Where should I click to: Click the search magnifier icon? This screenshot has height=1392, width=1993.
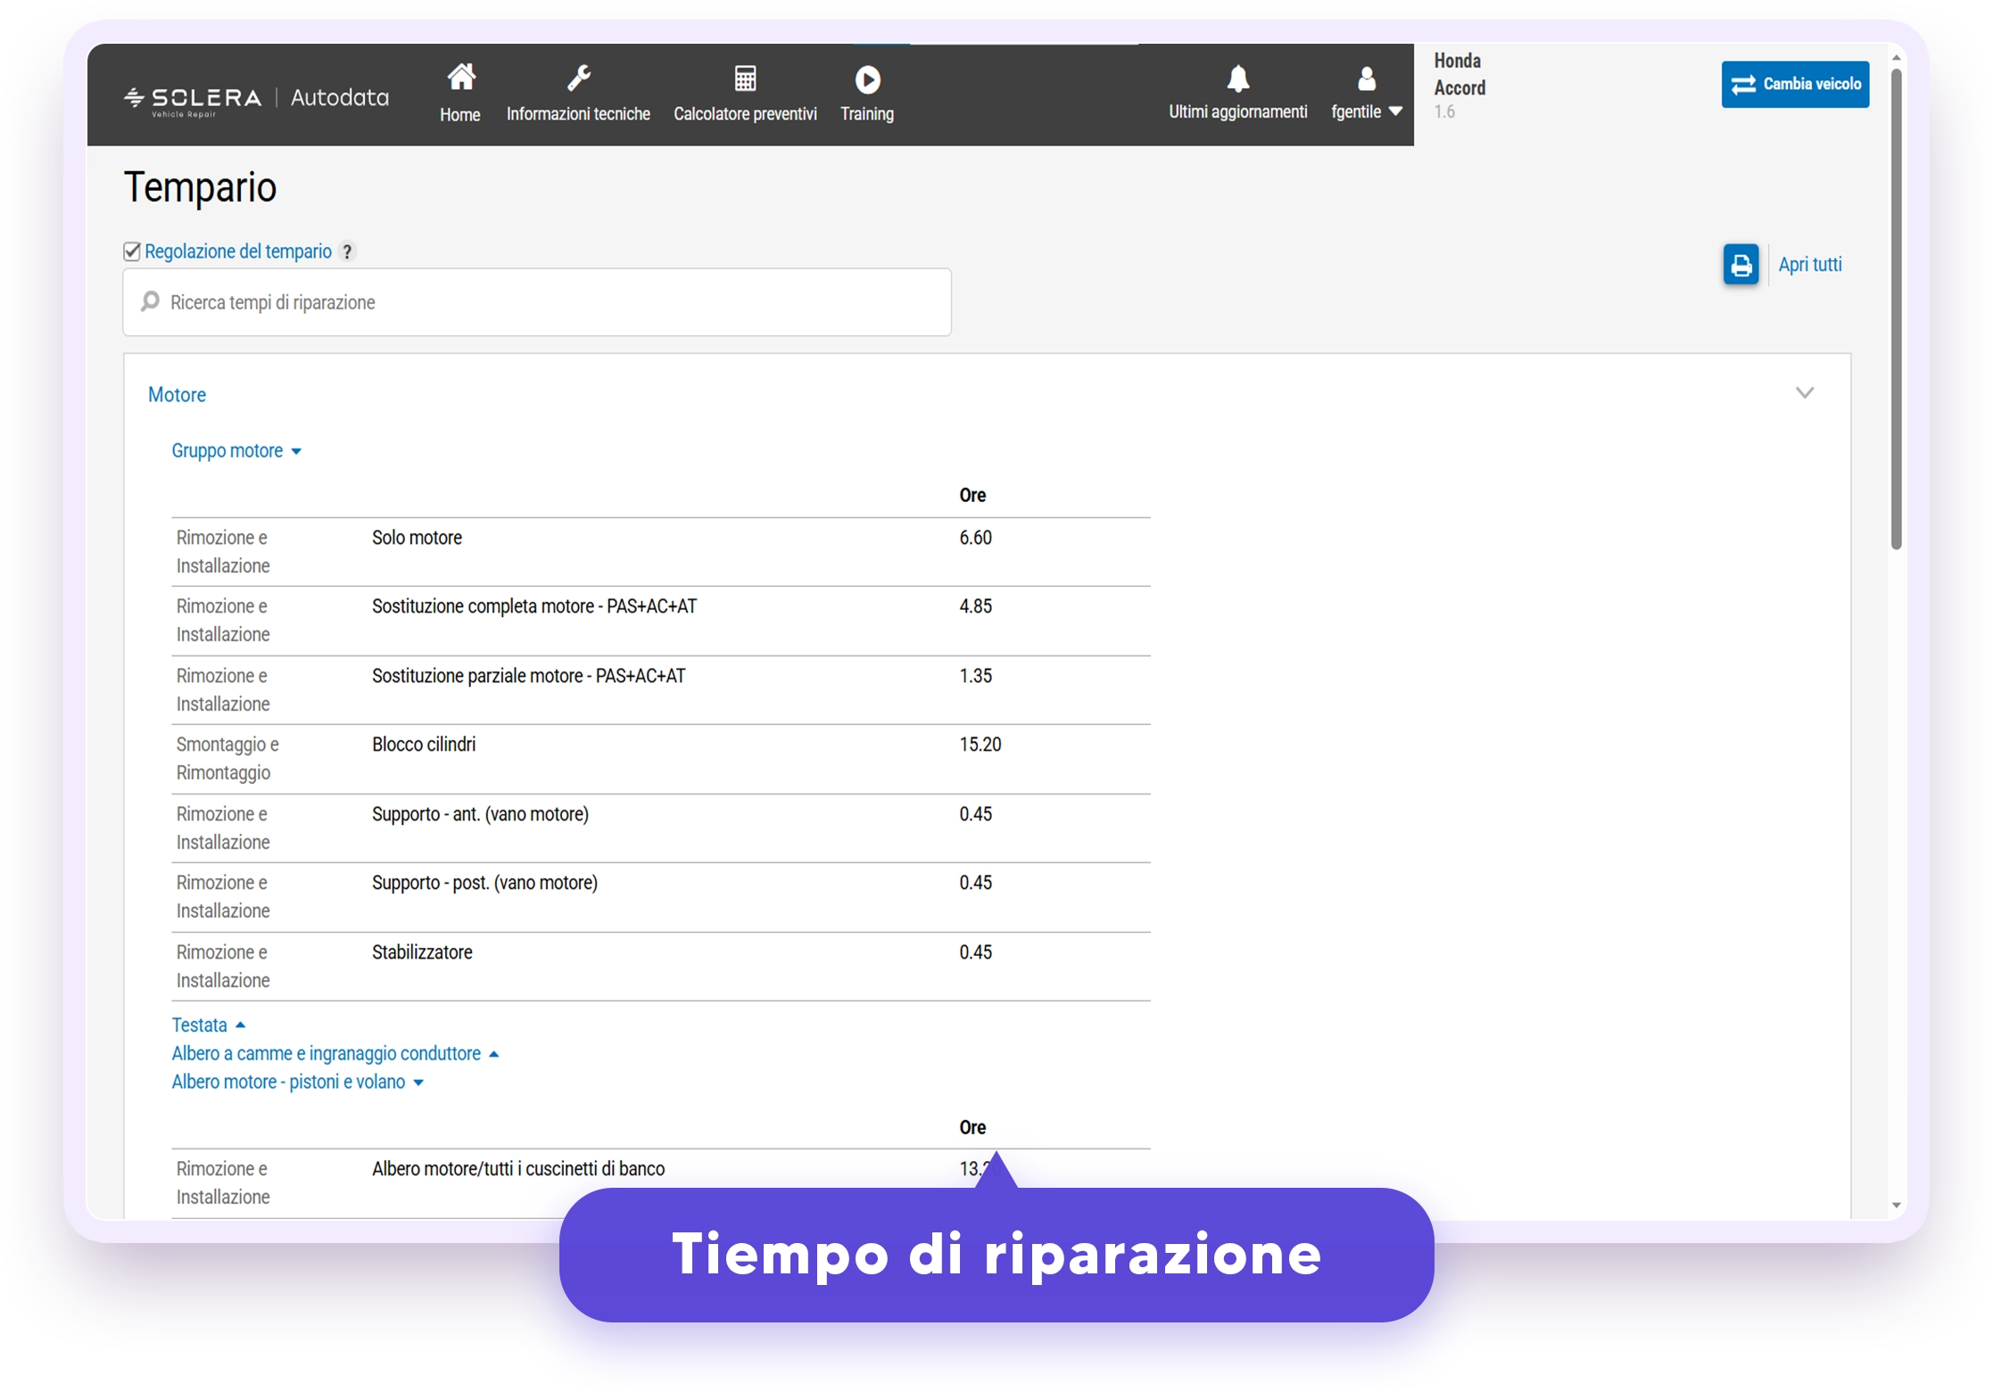click(x=151, y=301)
